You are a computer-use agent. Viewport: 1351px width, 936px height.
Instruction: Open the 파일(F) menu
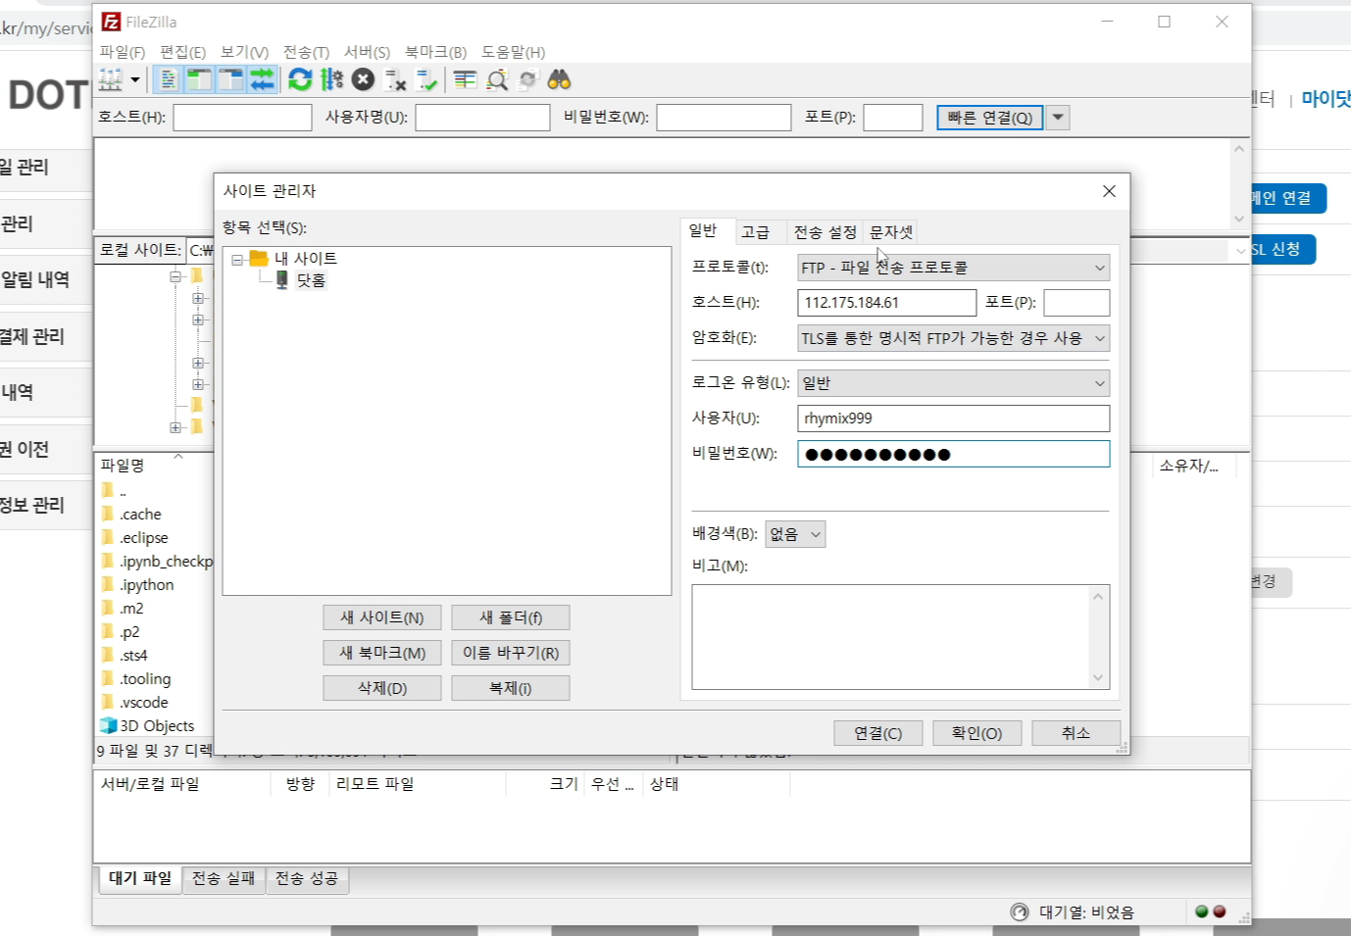point(123,52)
